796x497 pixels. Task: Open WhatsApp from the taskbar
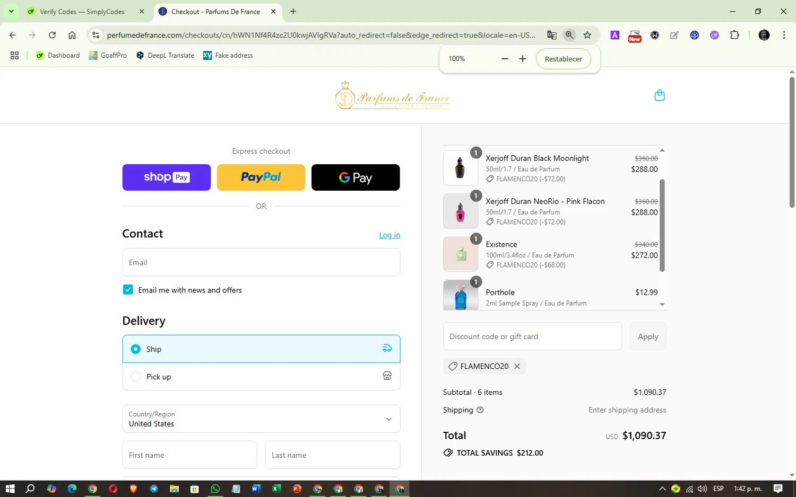(215, 489)
